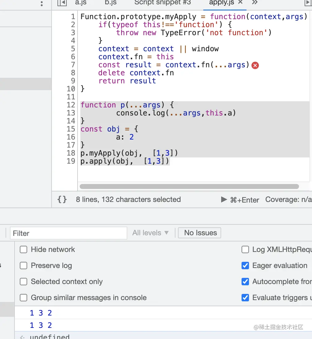Toggle the navigator sidebar icon
The height and width of the screenshot is (339, 312).
pyautogui.click(x=62, y=3)
